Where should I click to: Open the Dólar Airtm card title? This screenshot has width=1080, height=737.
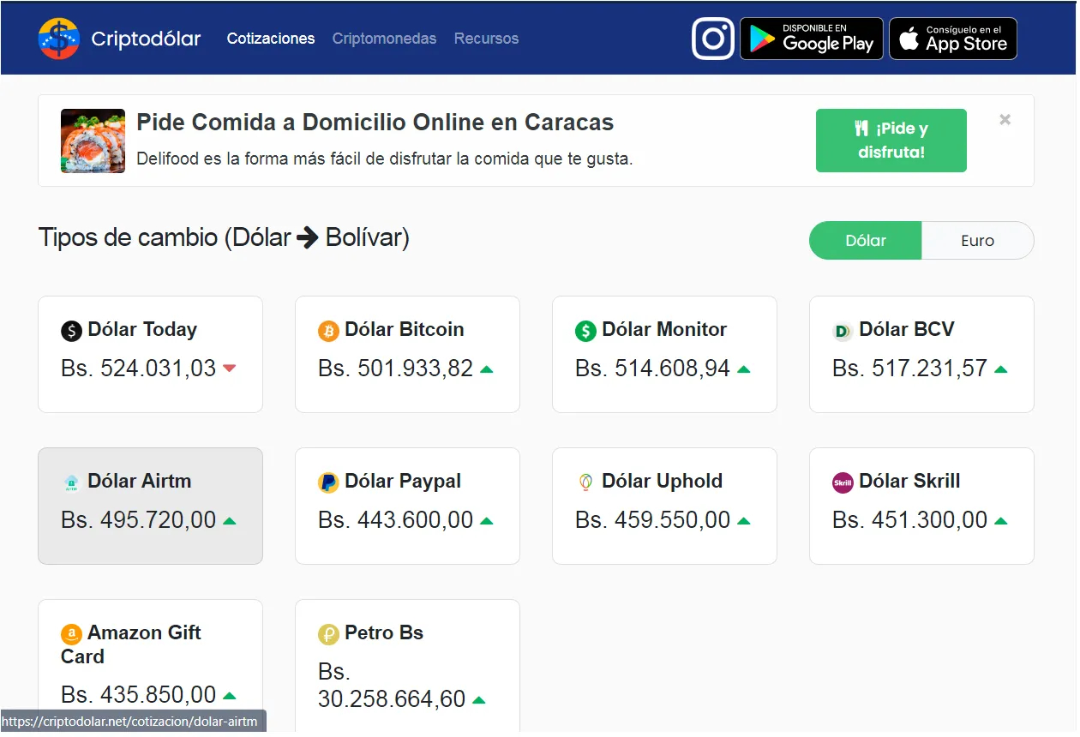(140, 482)
